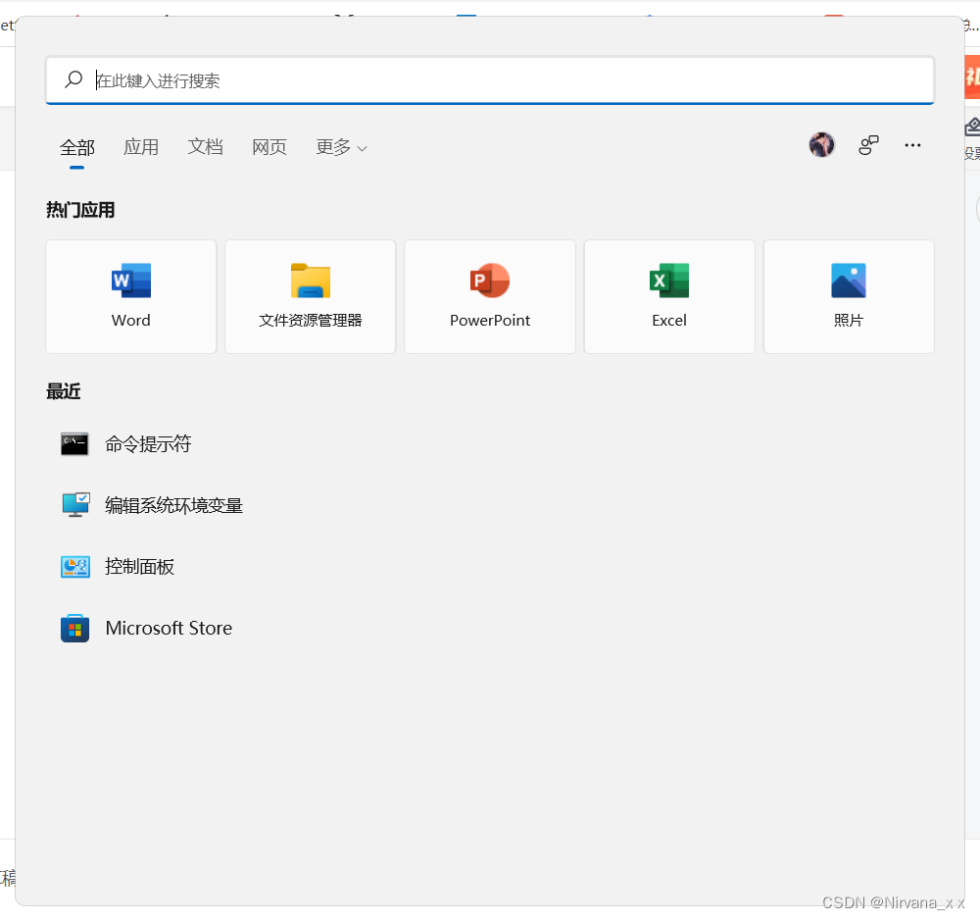Click the 控制面板 control panel icon
980x920 pixels.
click(75, 567)
